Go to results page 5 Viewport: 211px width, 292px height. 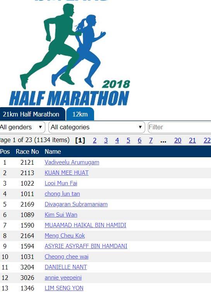pyautogui.click(x=129, y=140)
